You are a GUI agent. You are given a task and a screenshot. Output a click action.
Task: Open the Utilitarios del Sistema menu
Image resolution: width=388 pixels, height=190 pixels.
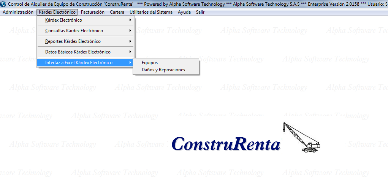151,12
